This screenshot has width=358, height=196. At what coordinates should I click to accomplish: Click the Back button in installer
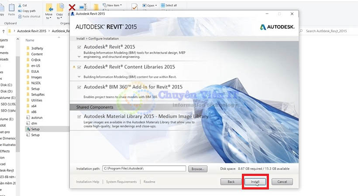click(231, 182)
